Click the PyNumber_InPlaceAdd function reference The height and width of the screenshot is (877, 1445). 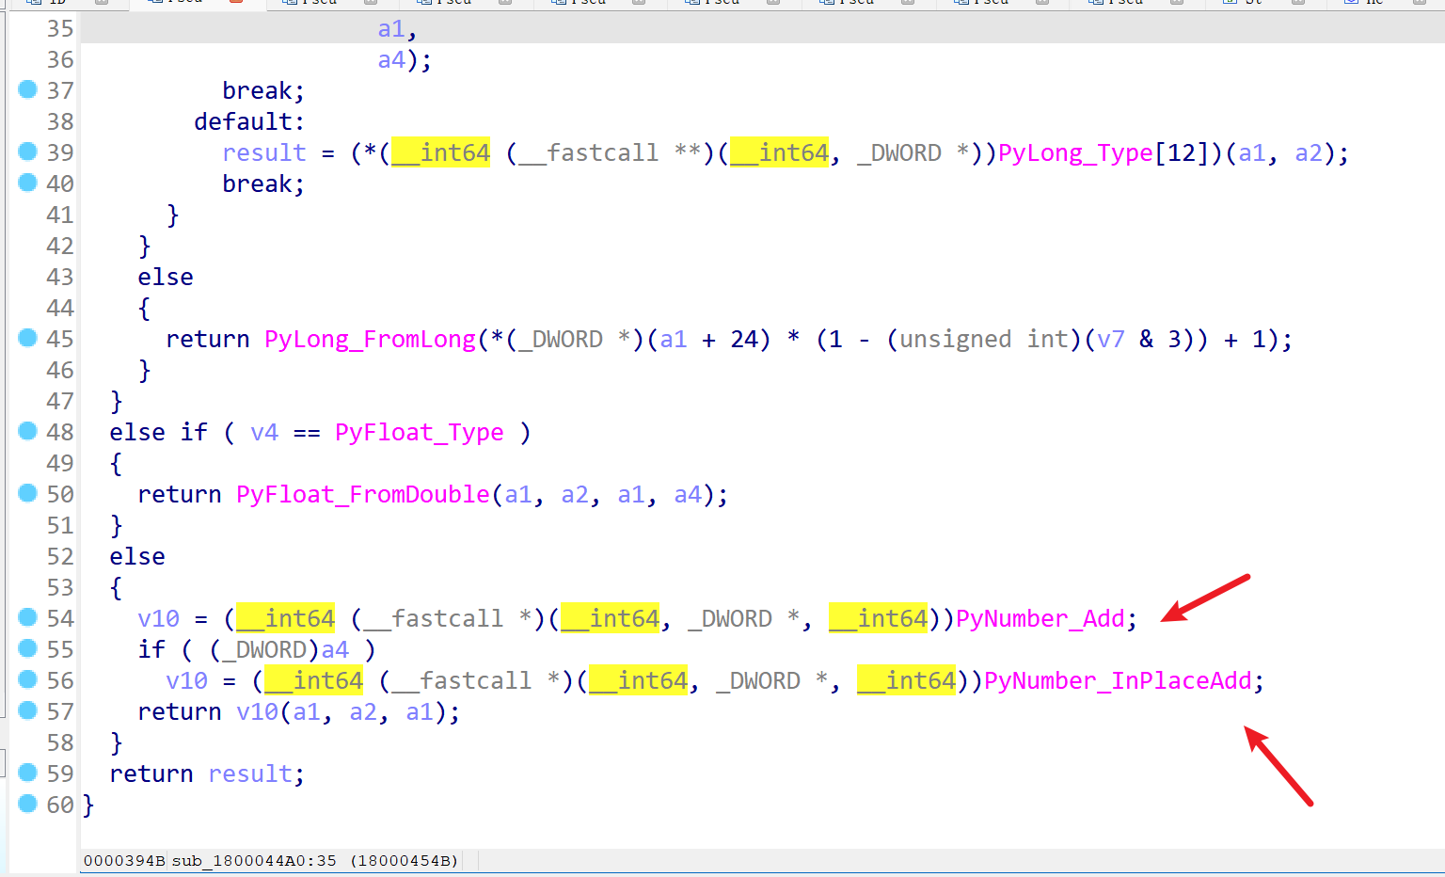[1118, 680]
